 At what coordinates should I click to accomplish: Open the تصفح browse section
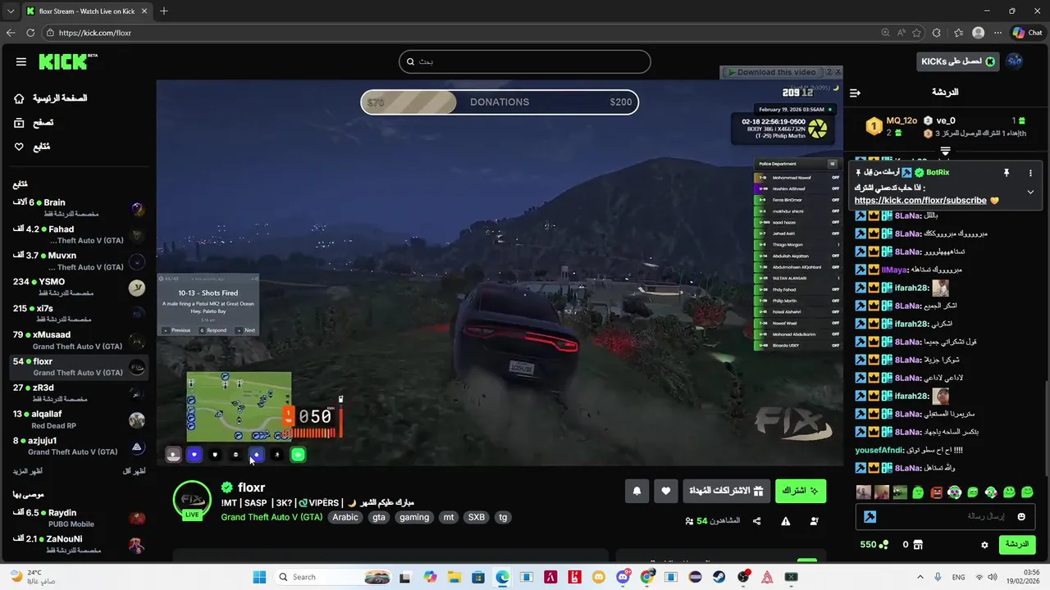(34, 122)
